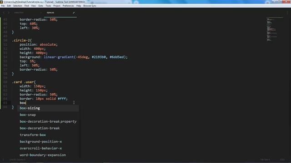Open the Tools menu
Image resolution: width=291 pixels, height=163 pixels.
click(48, 6)
